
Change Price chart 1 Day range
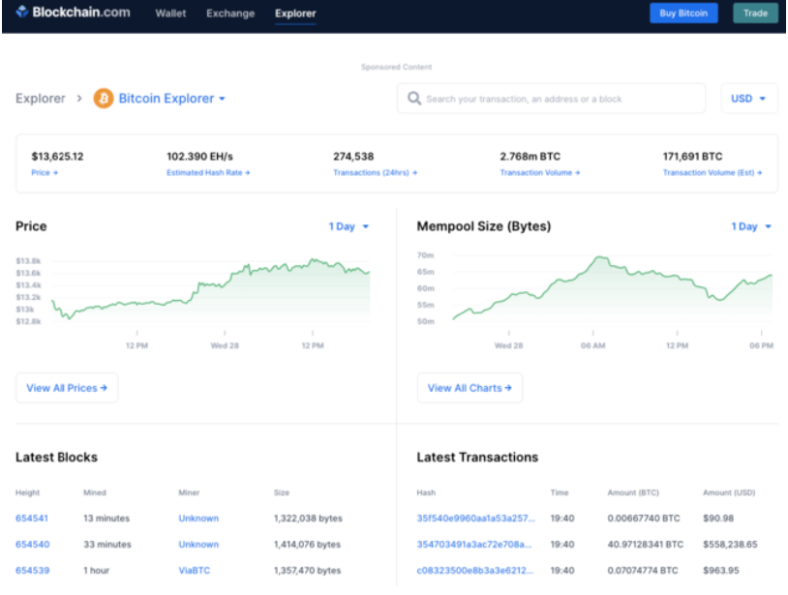[349, 226]
